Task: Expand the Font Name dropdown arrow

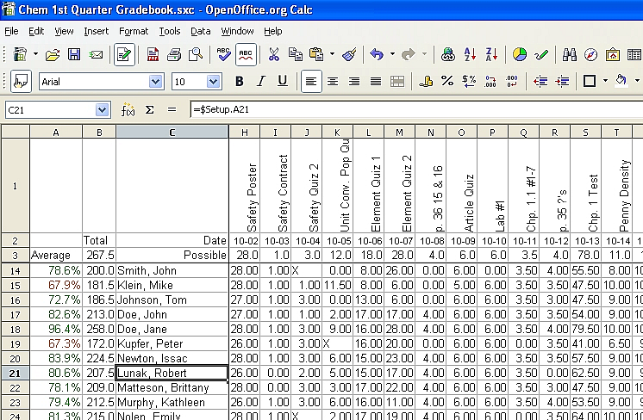Action: point(156,82)
